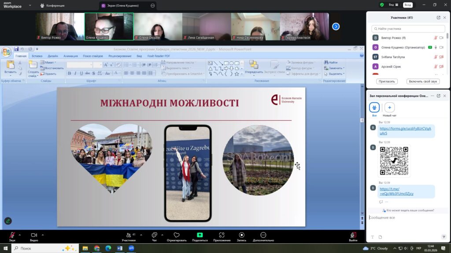Click the Найти участника search field

pos(408,29)
